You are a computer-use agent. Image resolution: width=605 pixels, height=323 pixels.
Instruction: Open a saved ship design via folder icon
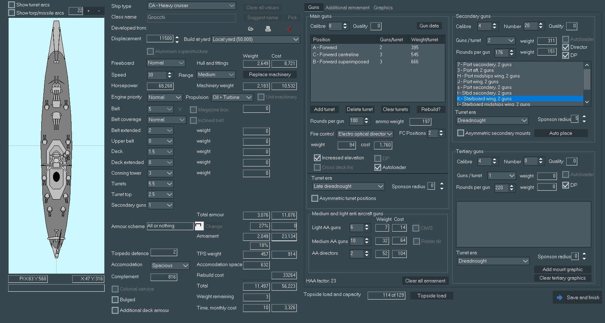(251, 29)
